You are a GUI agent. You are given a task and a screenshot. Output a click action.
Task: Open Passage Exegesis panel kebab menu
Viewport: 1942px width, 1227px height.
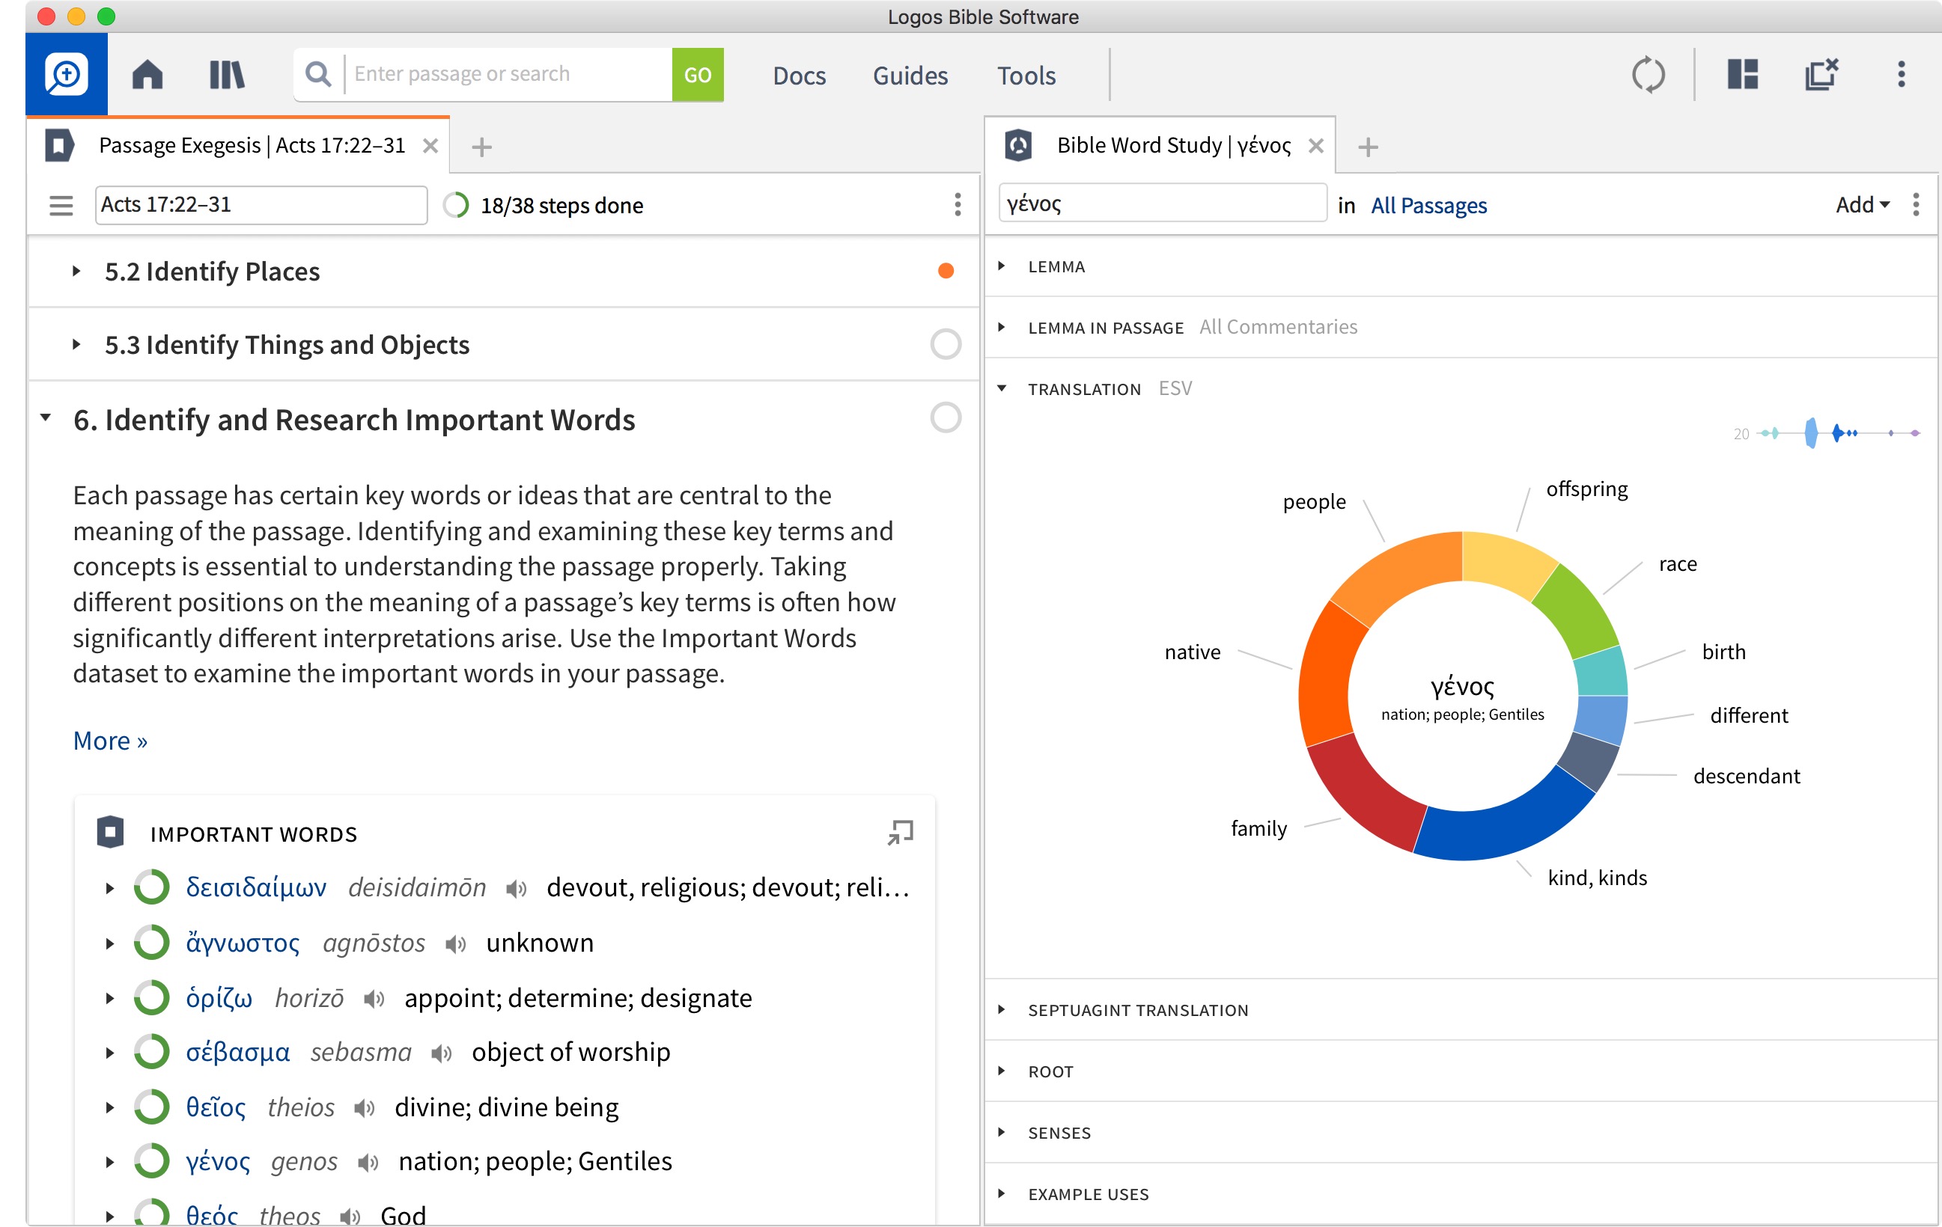(x=958, y=205)
